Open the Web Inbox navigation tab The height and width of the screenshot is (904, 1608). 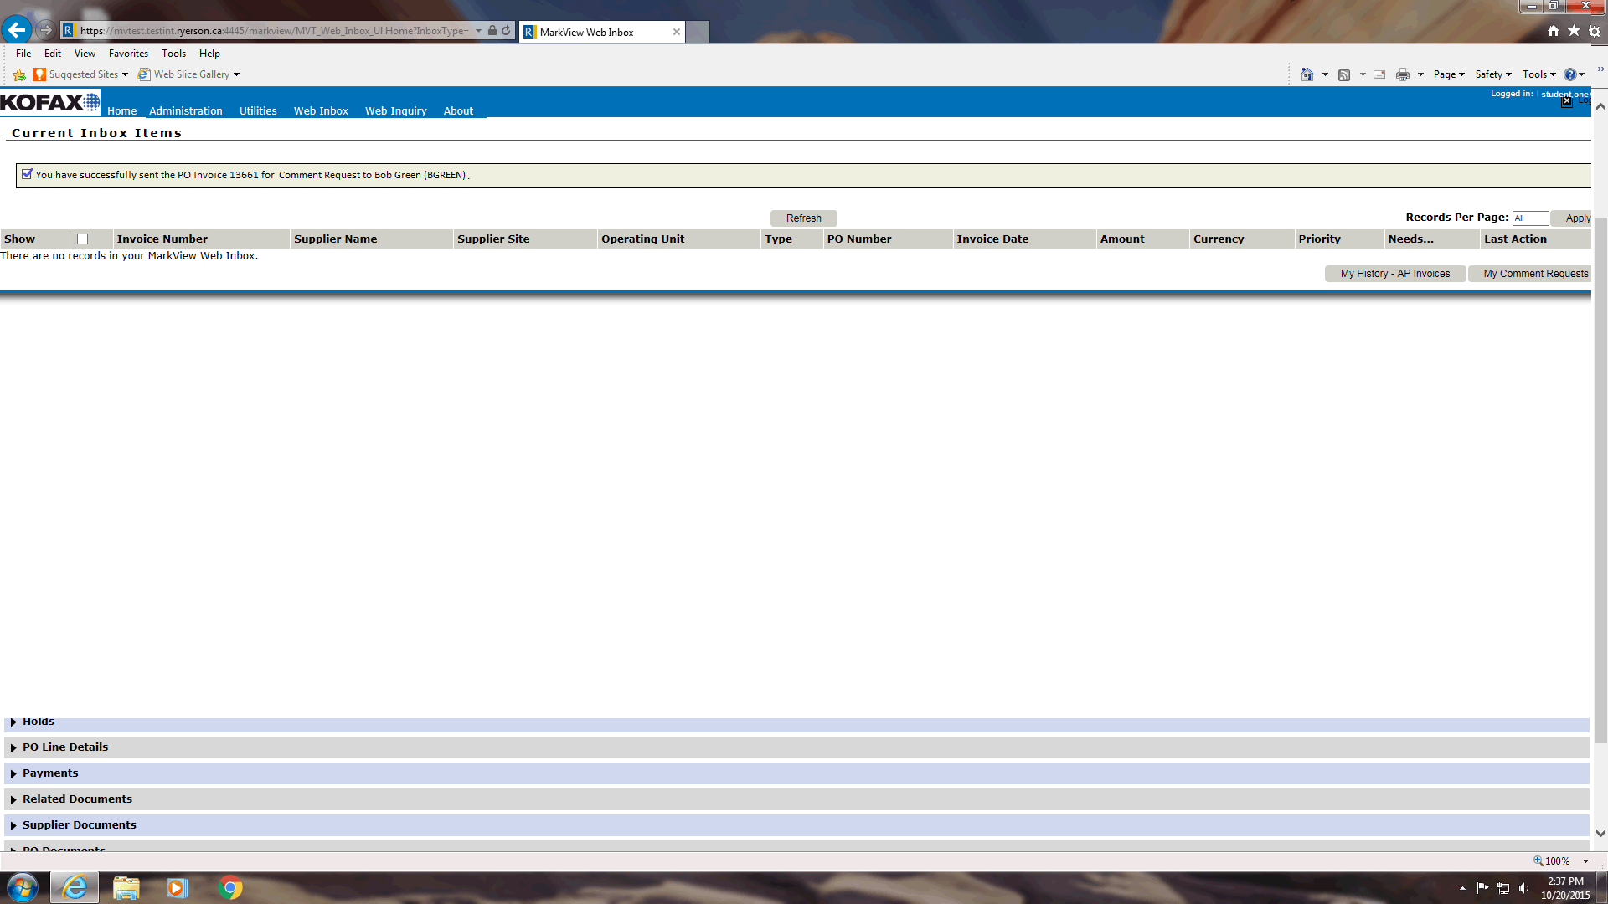point(321,110)
